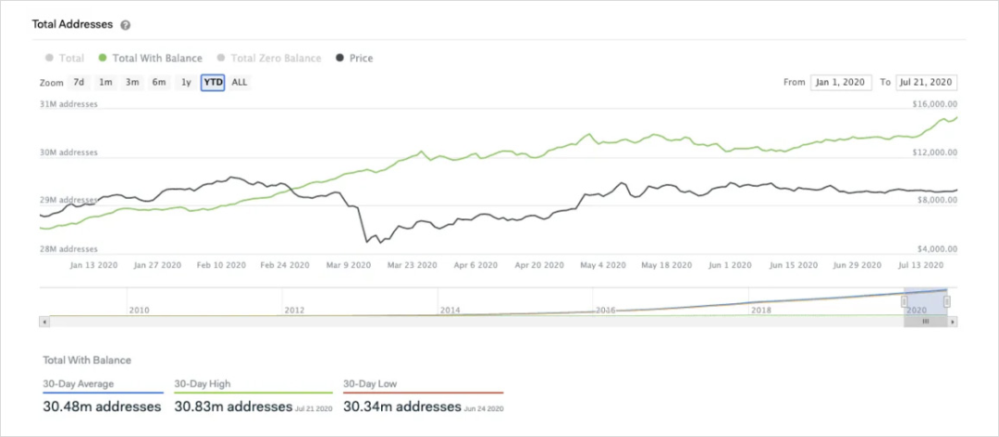Select the 1m zoom range

click(x=105, y=82)
